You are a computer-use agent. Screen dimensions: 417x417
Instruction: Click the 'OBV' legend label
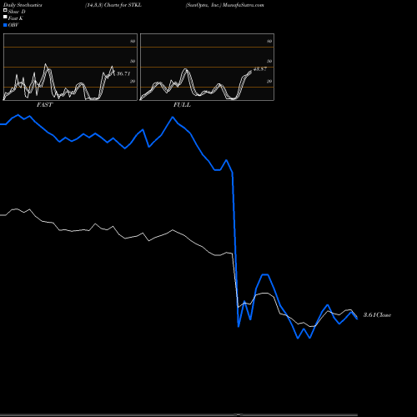[13, 25]
